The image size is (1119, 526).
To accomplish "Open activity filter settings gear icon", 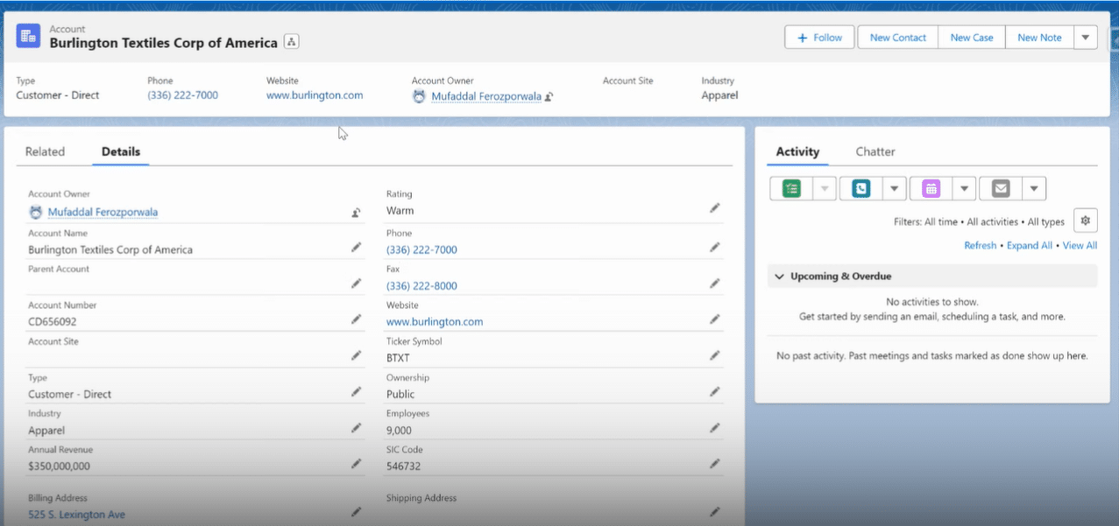I will point(1086,221).
